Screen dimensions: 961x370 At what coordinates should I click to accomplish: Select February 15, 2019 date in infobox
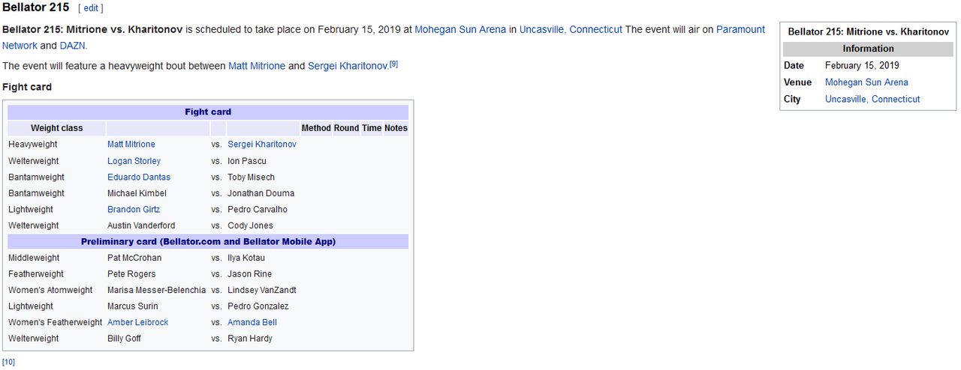point(862,66)
